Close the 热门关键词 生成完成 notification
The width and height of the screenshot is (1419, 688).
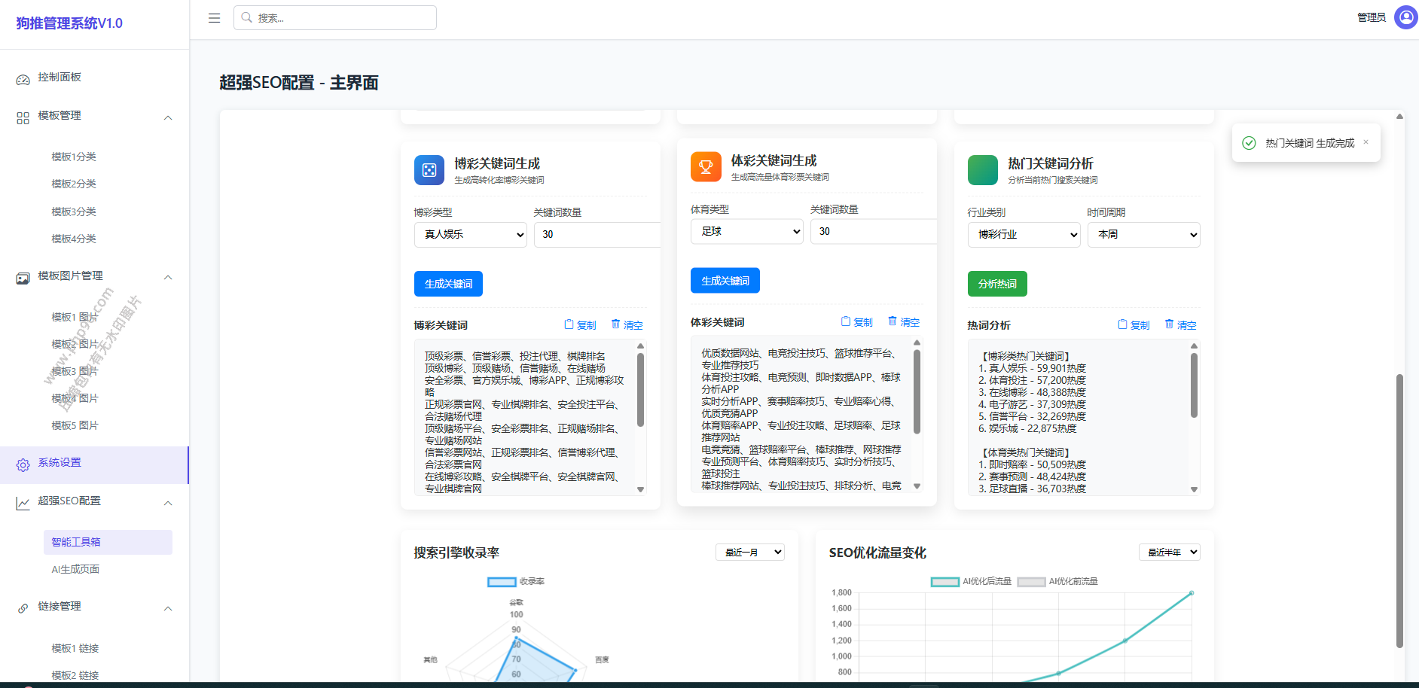click(x=1366, y=142)
